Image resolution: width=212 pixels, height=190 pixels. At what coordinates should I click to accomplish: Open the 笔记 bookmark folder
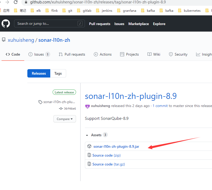[20, 11]
